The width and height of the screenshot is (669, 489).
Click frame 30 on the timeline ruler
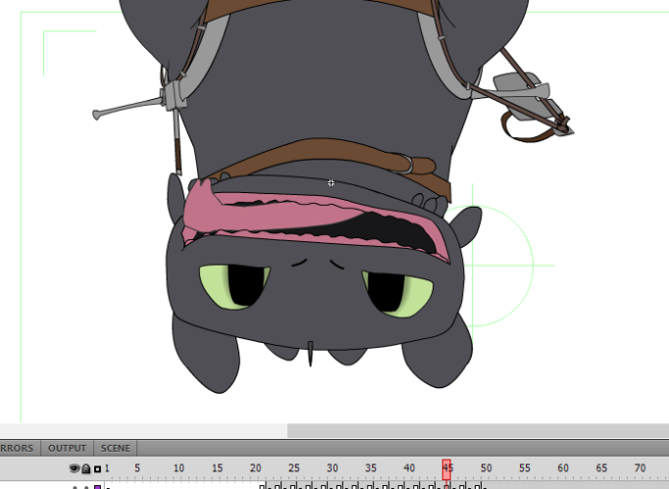pos(332,468)
